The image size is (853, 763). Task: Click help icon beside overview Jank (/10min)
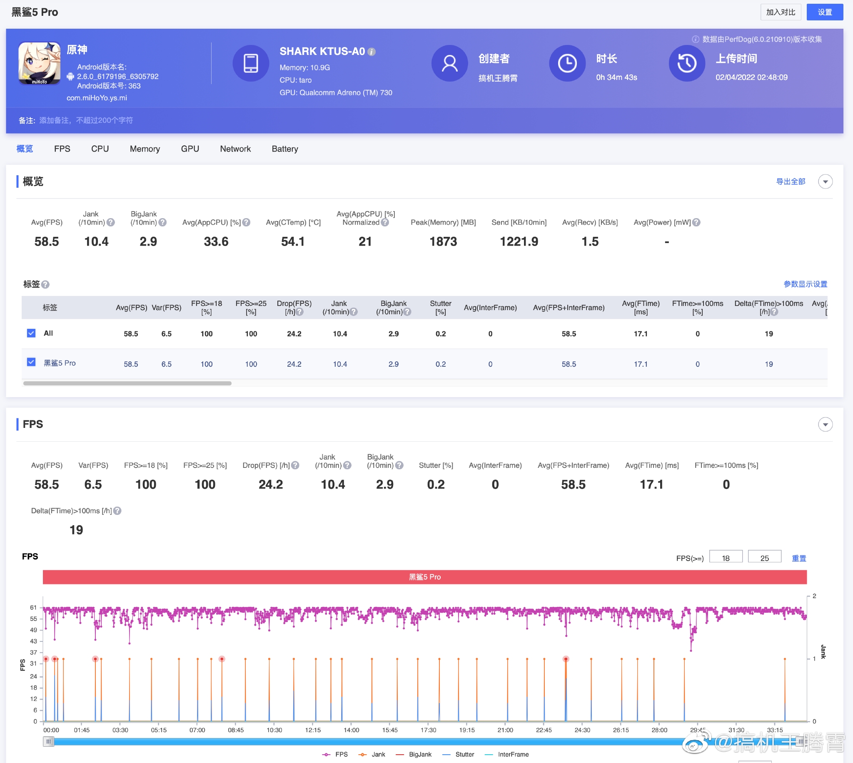tap(111, 222)
